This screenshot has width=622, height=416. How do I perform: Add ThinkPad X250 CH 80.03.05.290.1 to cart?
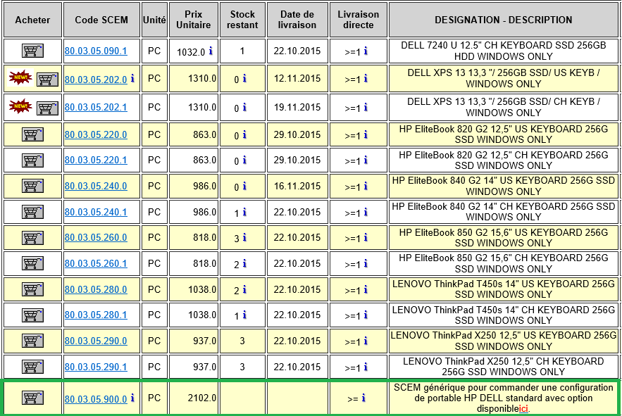(32, 367)
